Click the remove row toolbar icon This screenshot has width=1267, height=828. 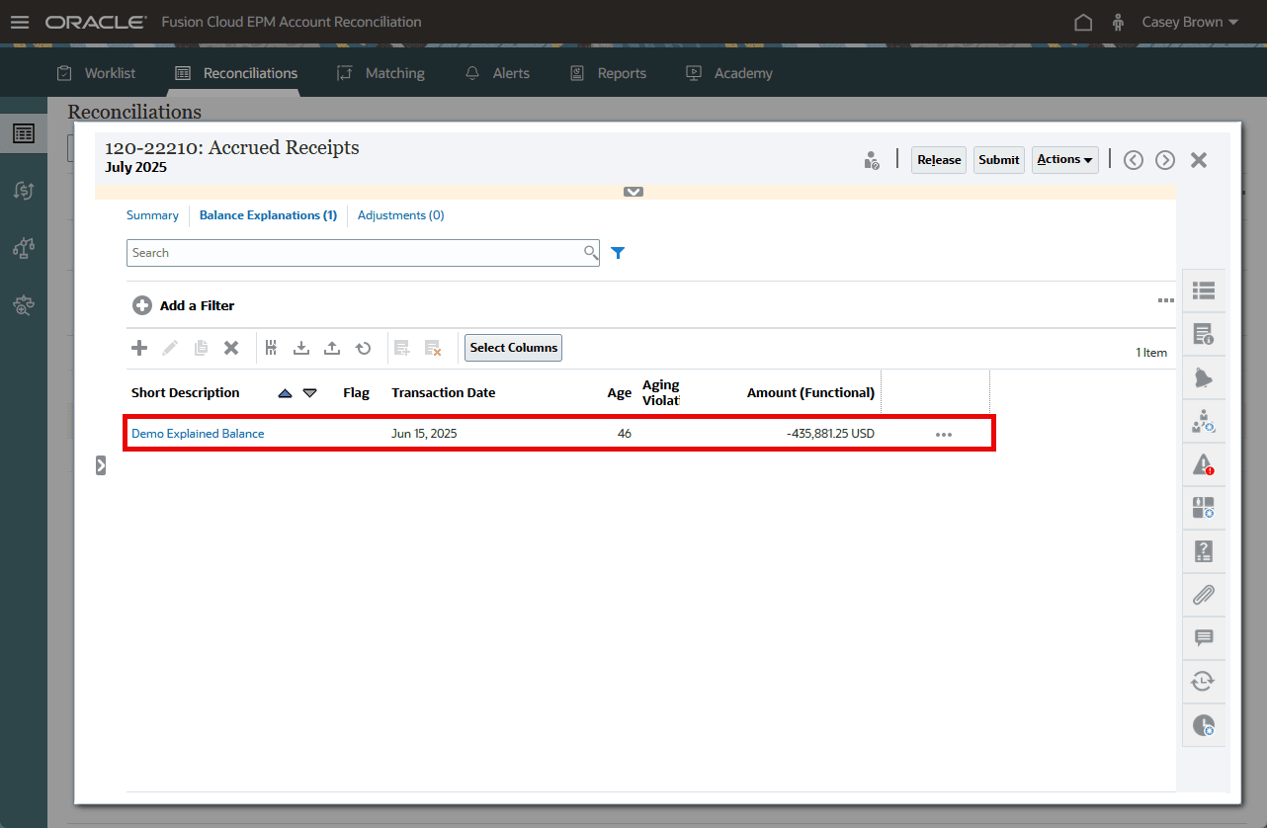pos(432,348)
